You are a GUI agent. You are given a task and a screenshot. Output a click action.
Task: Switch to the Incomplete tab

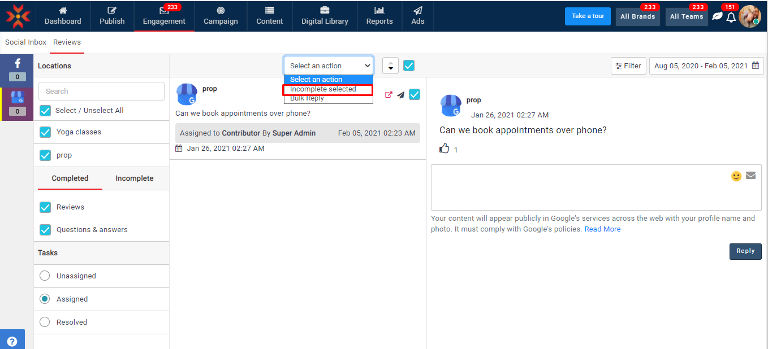coord(135,178)
